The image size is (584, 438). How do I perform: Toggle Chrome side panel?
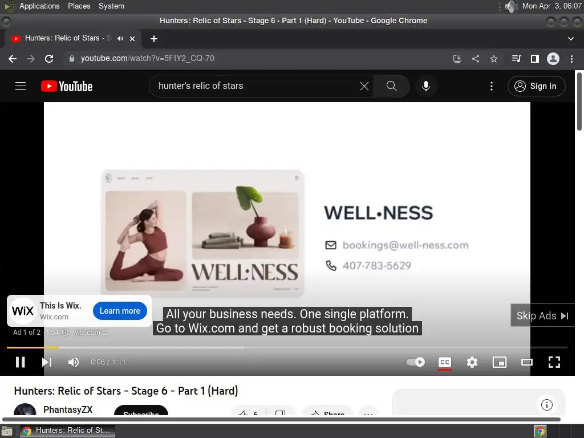coord(534,59)
